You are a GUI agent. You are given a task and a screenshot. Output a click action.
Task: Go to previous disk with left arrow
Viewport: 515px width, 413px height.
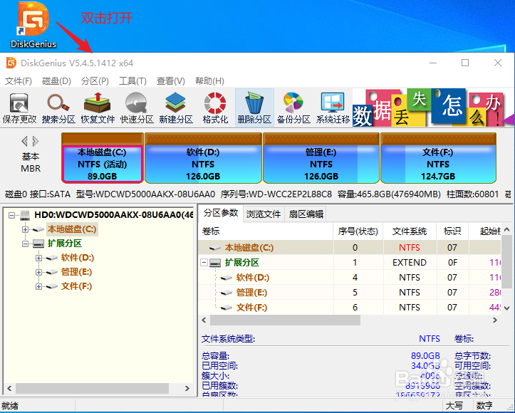click(x=24, y=141)
